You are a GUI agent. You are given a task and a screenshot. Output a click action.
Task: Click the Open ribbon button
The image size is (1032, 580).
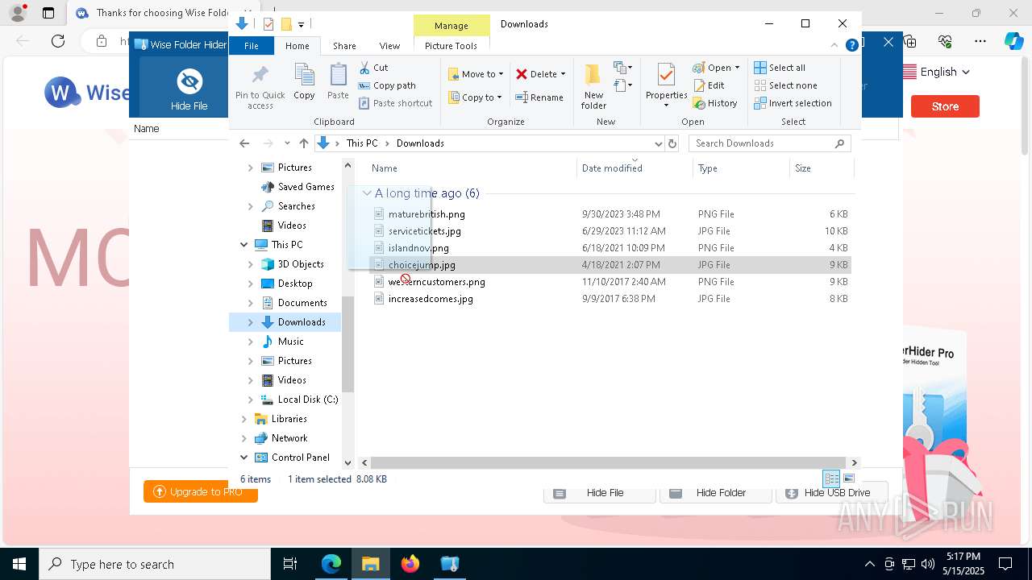tap(716, 68)
